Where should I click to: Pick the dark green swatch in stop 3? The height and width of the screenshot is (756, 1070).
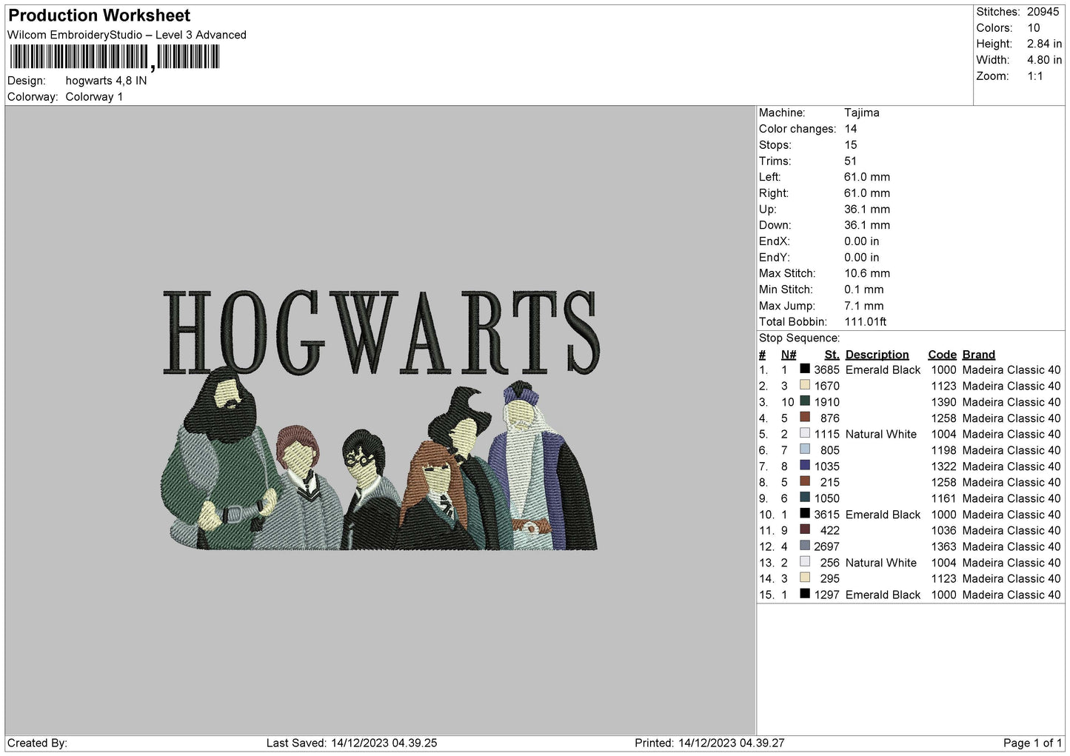tap(805, 401)
